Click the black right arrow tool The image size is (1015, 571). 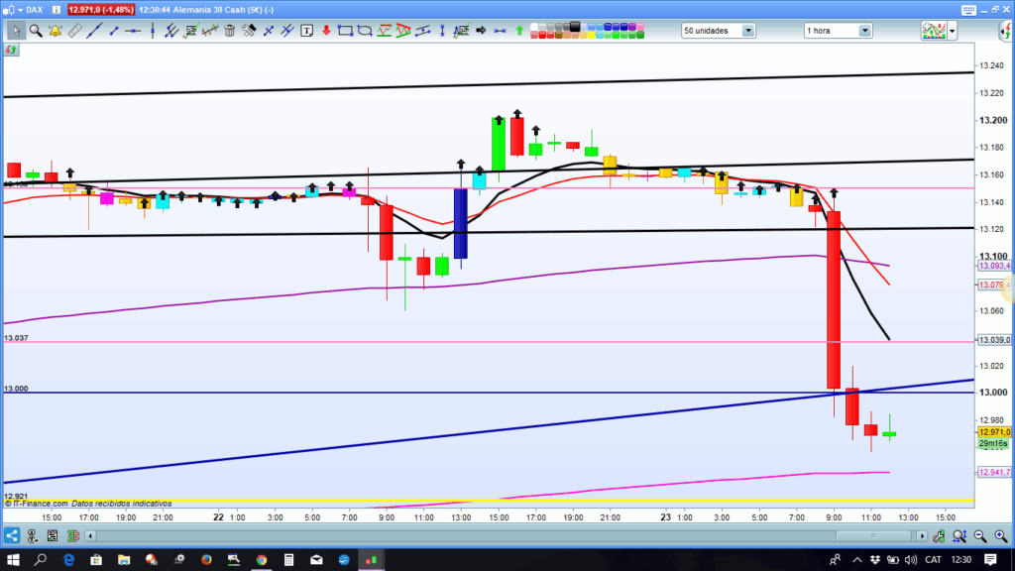(481, 31)
